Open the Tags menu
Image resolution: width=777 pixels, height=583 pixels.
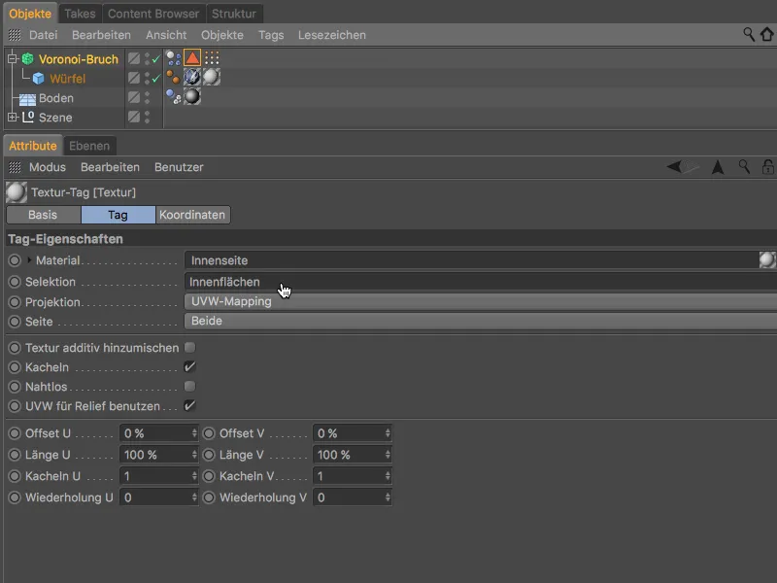(x=271, y=35)
